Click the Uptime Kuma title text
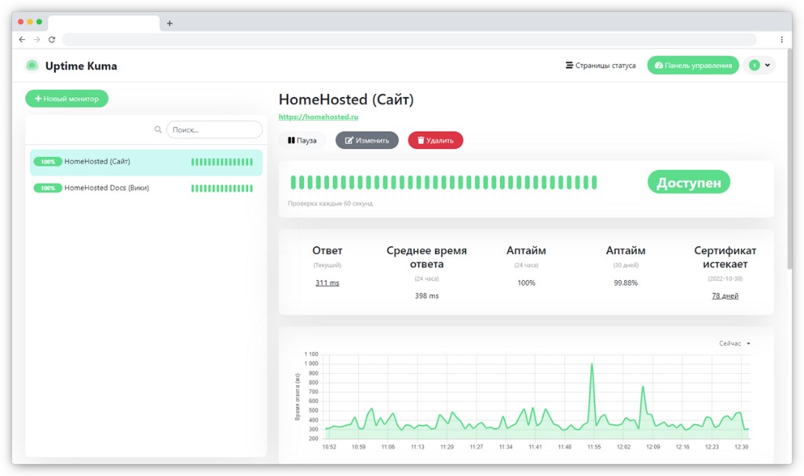Screen dimensions: 804x476 pos(81,66)
